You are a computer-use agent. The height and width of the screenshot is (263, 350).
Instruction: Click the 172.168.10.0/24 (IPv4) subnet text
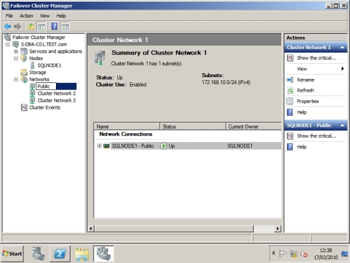tap(226, 82)
